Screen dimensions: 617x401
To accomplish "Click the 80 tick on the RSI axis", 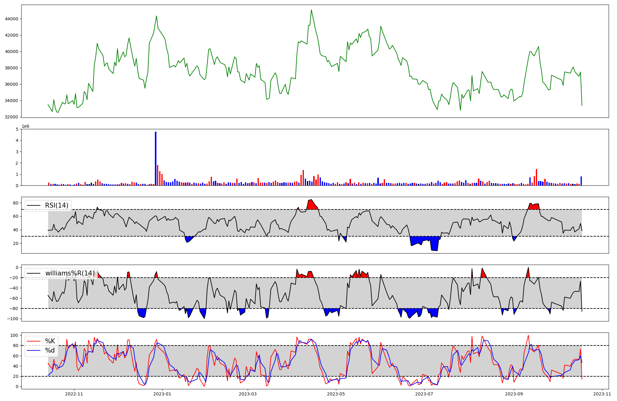I will click(x=15, y=203).
